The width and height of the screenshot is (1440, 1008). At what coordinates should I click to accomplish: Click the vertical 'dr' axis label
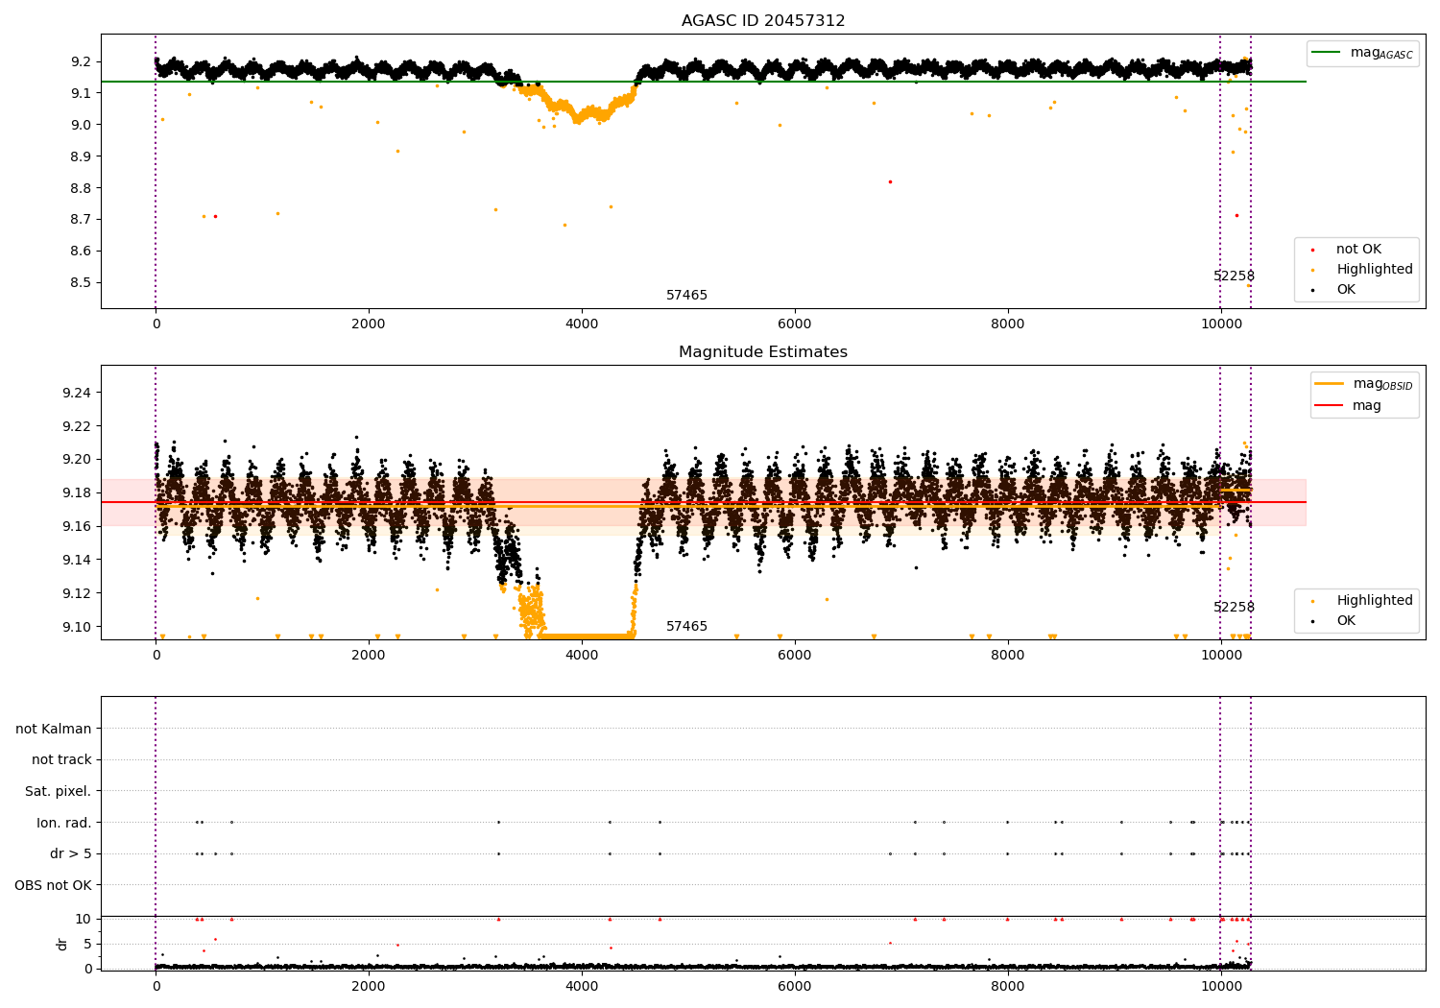[x=62, y=944]
